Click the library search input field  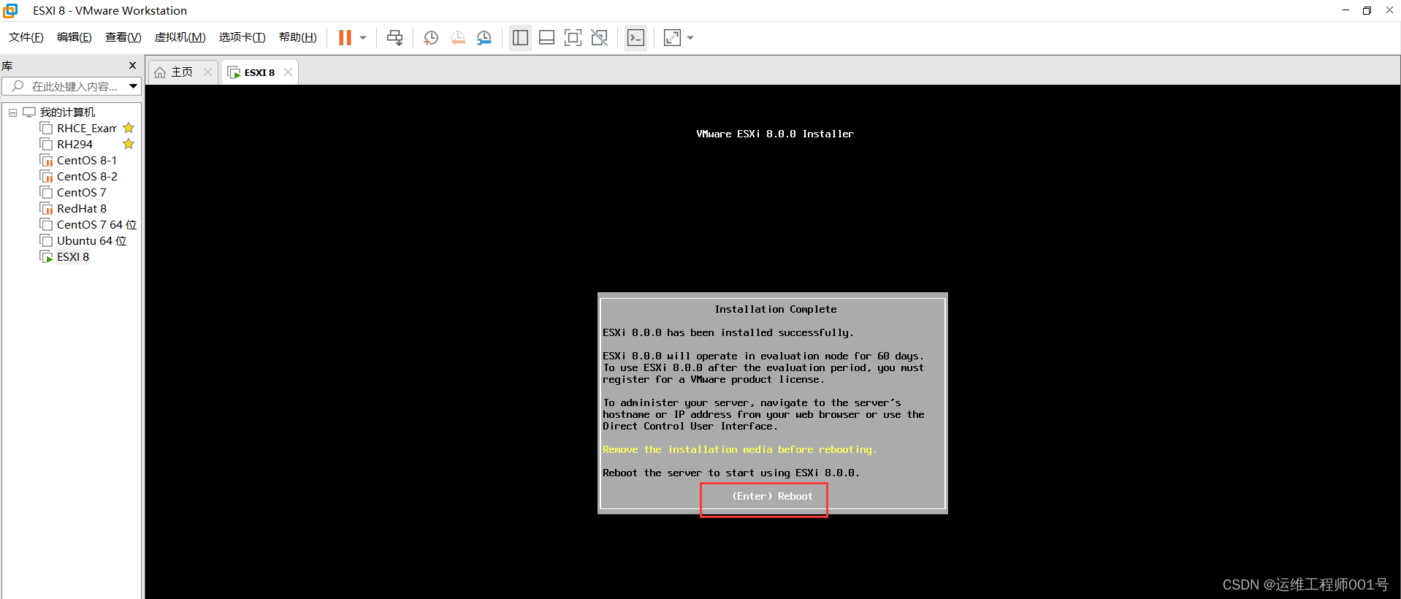click(66, 86)
